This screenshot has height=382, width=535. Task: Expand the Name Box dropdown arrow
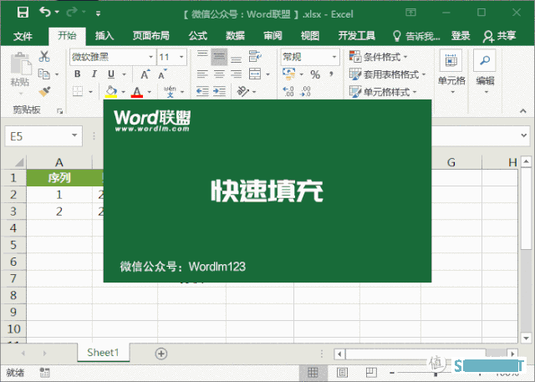[x=75, y=135]
